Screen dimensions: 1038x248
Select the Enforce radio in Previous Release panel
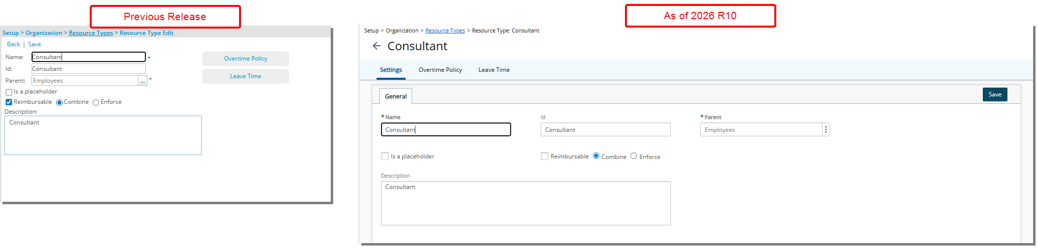tap(96, 102)
